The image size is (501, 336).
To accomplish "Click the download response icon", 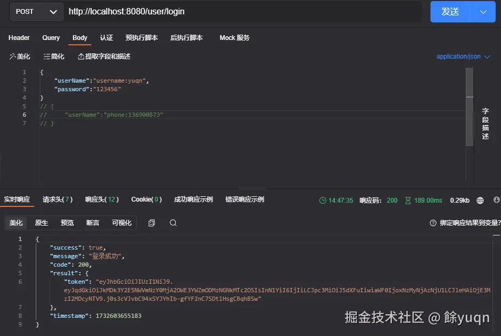I will (497, 200).
